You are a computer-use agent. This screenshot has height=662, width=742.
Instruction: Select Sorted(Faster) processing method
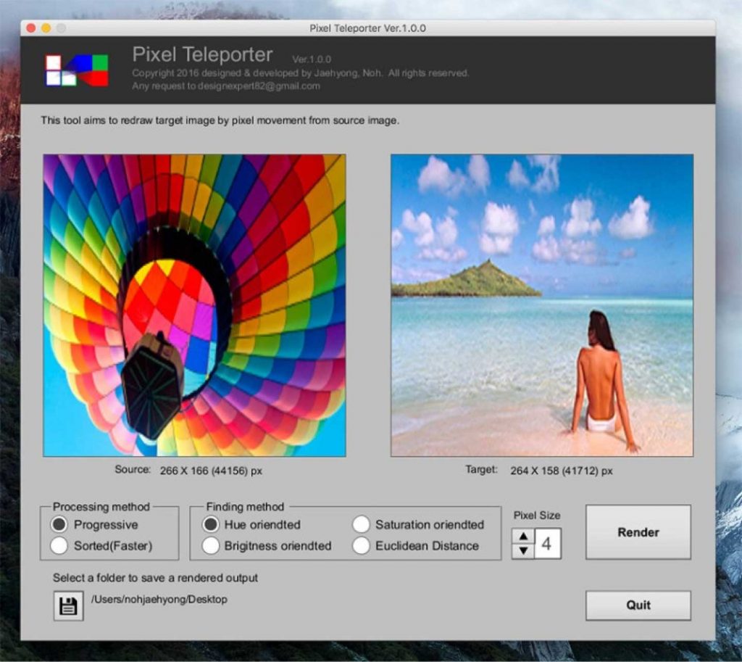pos(60,545)
